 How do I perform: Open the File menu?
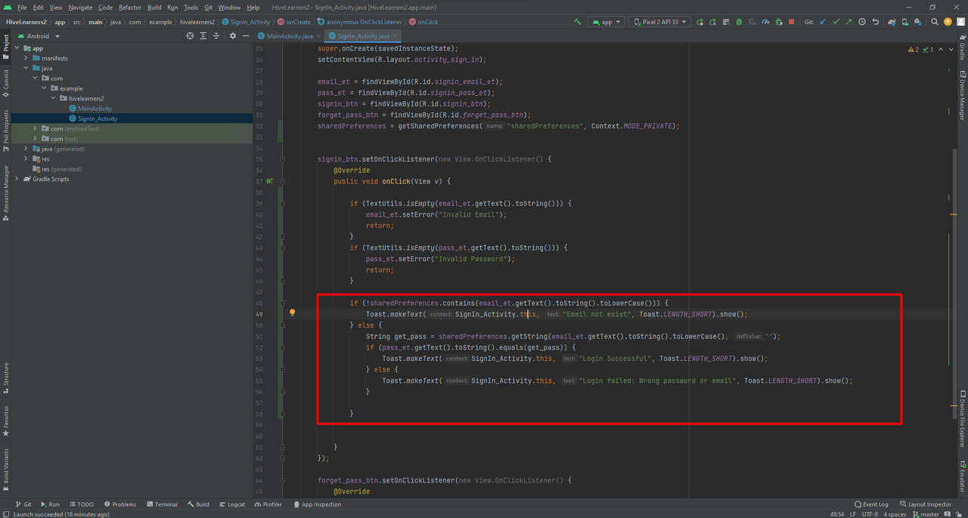coord(22,8)
